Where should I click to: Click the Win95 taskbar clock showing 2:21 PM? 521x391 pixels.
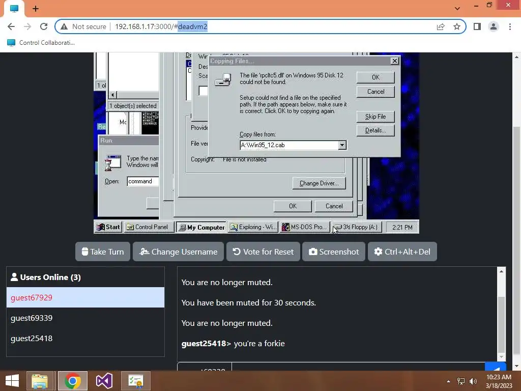point(402,228)
